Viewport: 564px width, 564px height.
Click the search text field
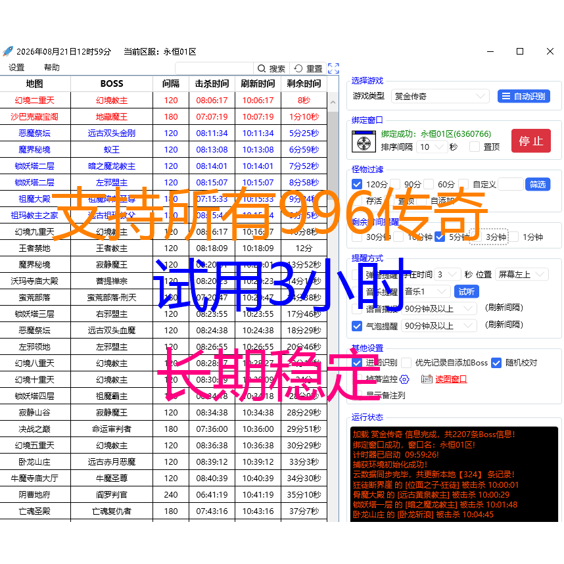coord(214,68)
